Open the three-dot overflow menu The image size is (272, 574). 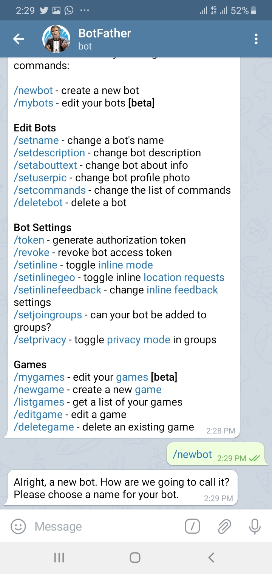pyautogui.click(x=256, y=39)
